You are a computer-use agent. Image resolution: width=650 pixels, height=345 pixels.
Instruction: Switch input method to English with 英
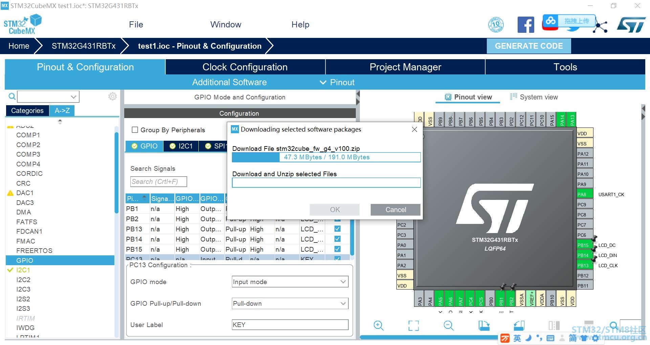point(517,338)
